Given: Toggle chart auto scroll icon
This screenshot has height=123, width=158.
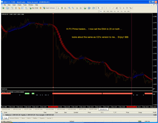Looking at the screenshot, I should click(77, 8).
